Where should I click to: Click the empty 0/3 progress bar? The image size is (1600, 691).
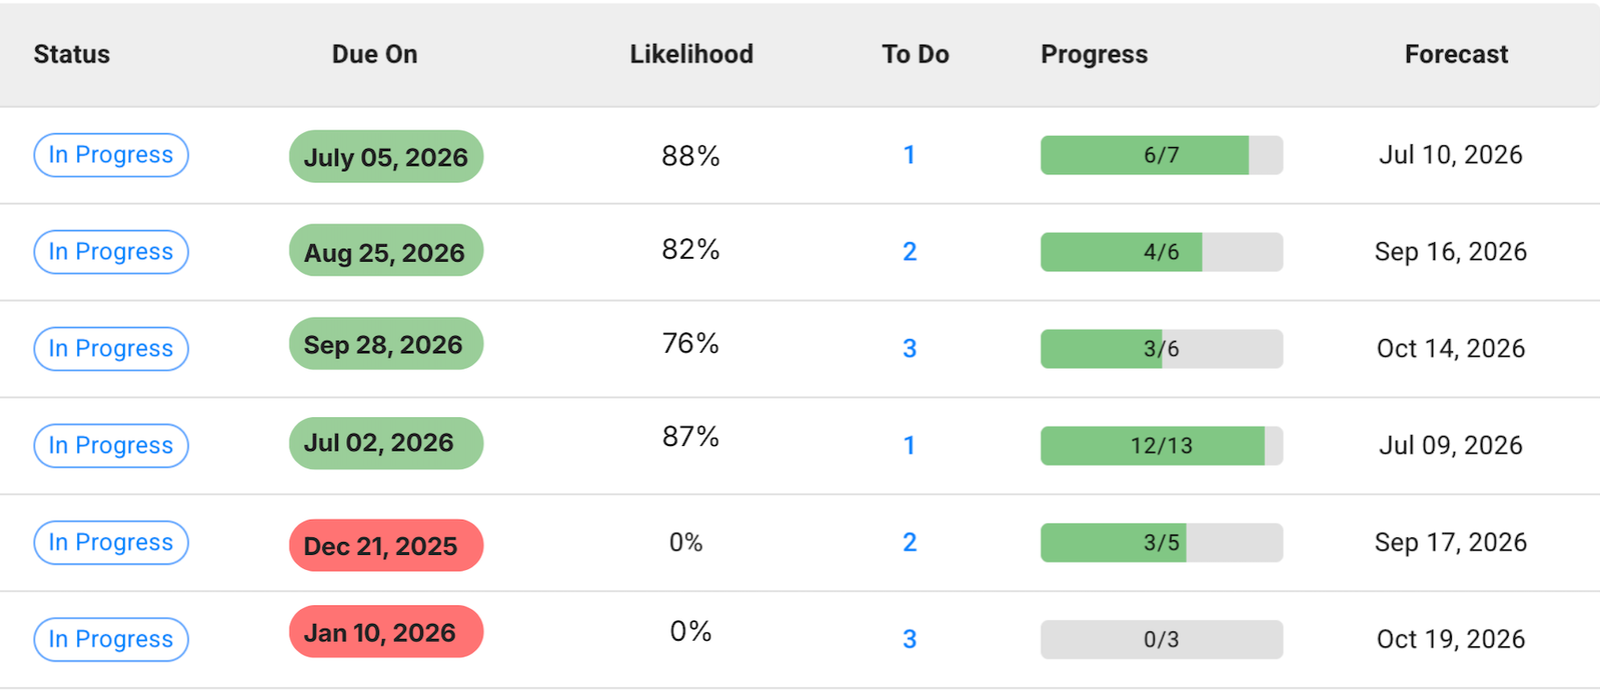[1161, 640]
